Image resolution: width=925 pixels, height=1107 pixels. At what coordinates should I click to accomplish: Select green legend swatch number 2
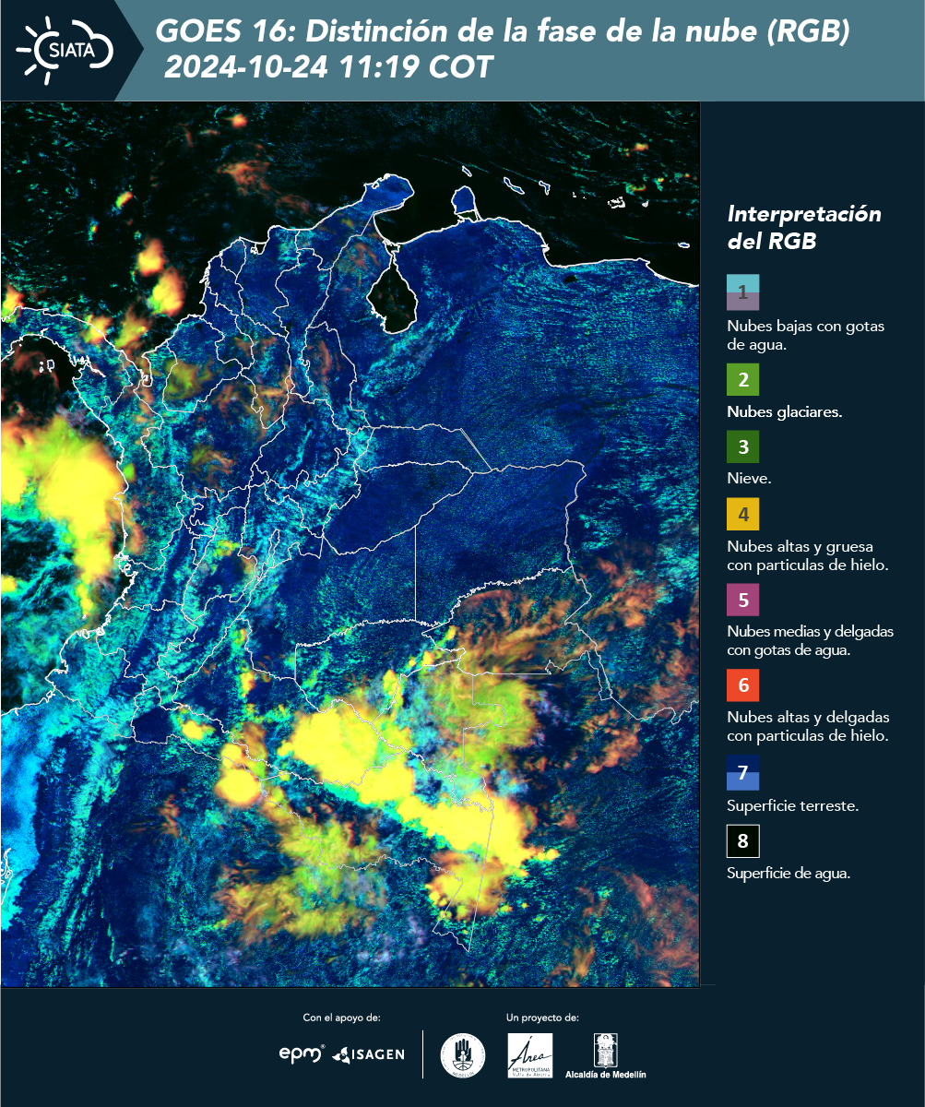(x=742, y=380)
